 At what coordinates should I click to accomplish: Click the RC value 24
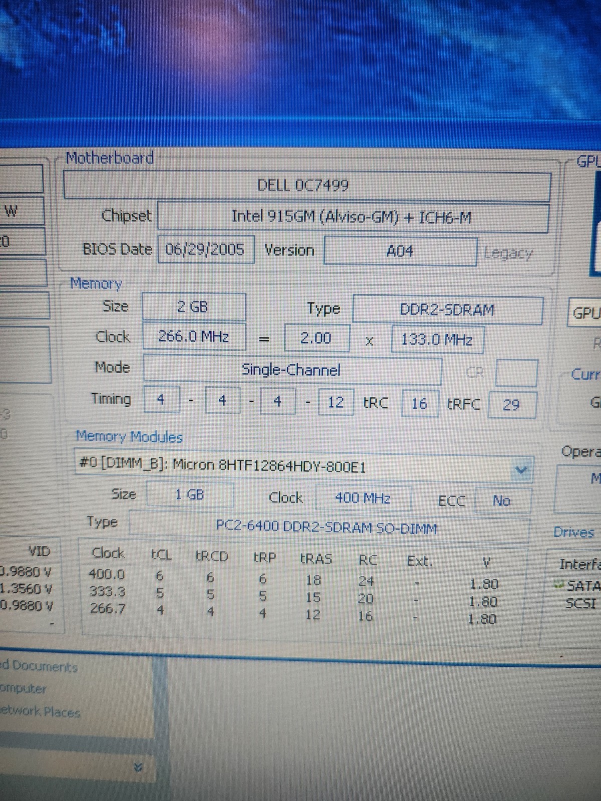[366, 581]
